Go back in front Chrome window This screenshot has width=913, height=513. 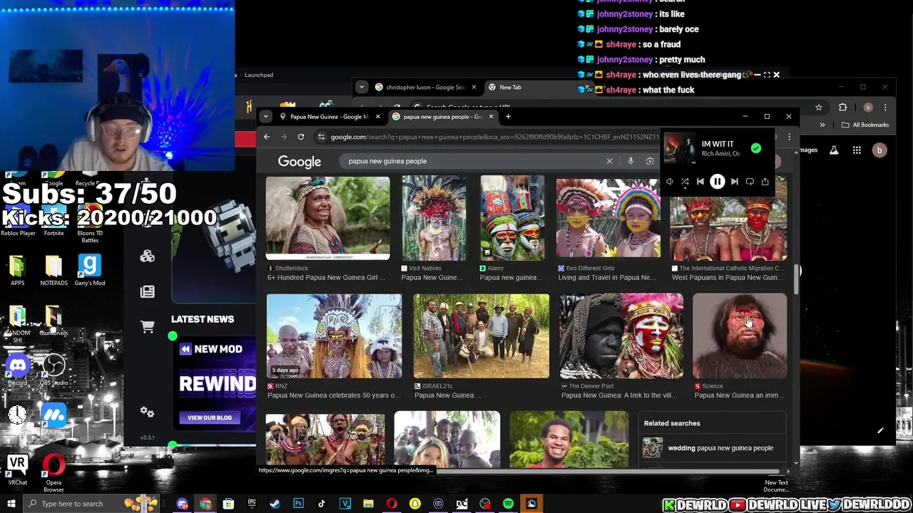click(x=267, y=137)
